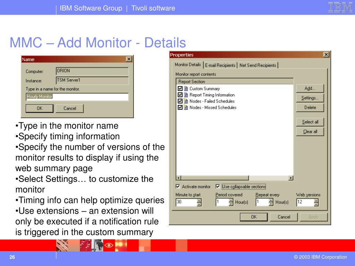Uncheck the Custom Summary checkbox
The width and height of the screenshot is (355, 266).
click(180, 88)
